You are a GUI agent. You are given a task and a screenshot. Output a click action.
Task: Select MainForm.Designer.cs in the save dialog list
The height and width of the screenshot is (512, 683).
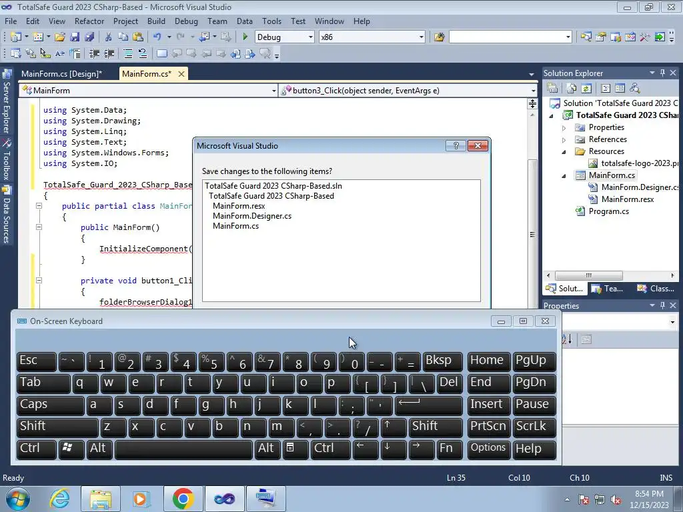[x=251, y=216]
